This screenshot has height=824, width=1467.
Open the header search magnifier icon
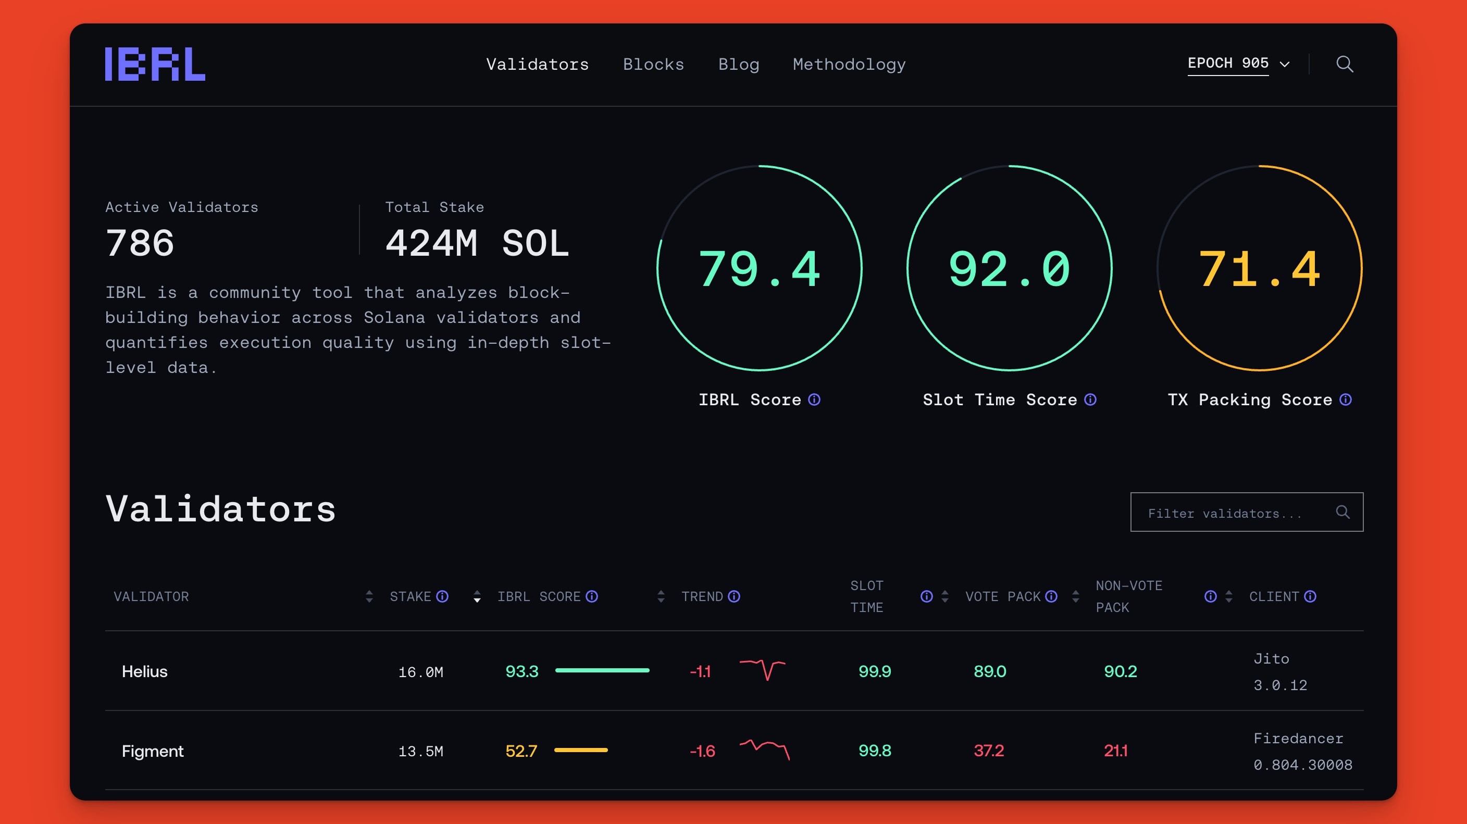1345,64
